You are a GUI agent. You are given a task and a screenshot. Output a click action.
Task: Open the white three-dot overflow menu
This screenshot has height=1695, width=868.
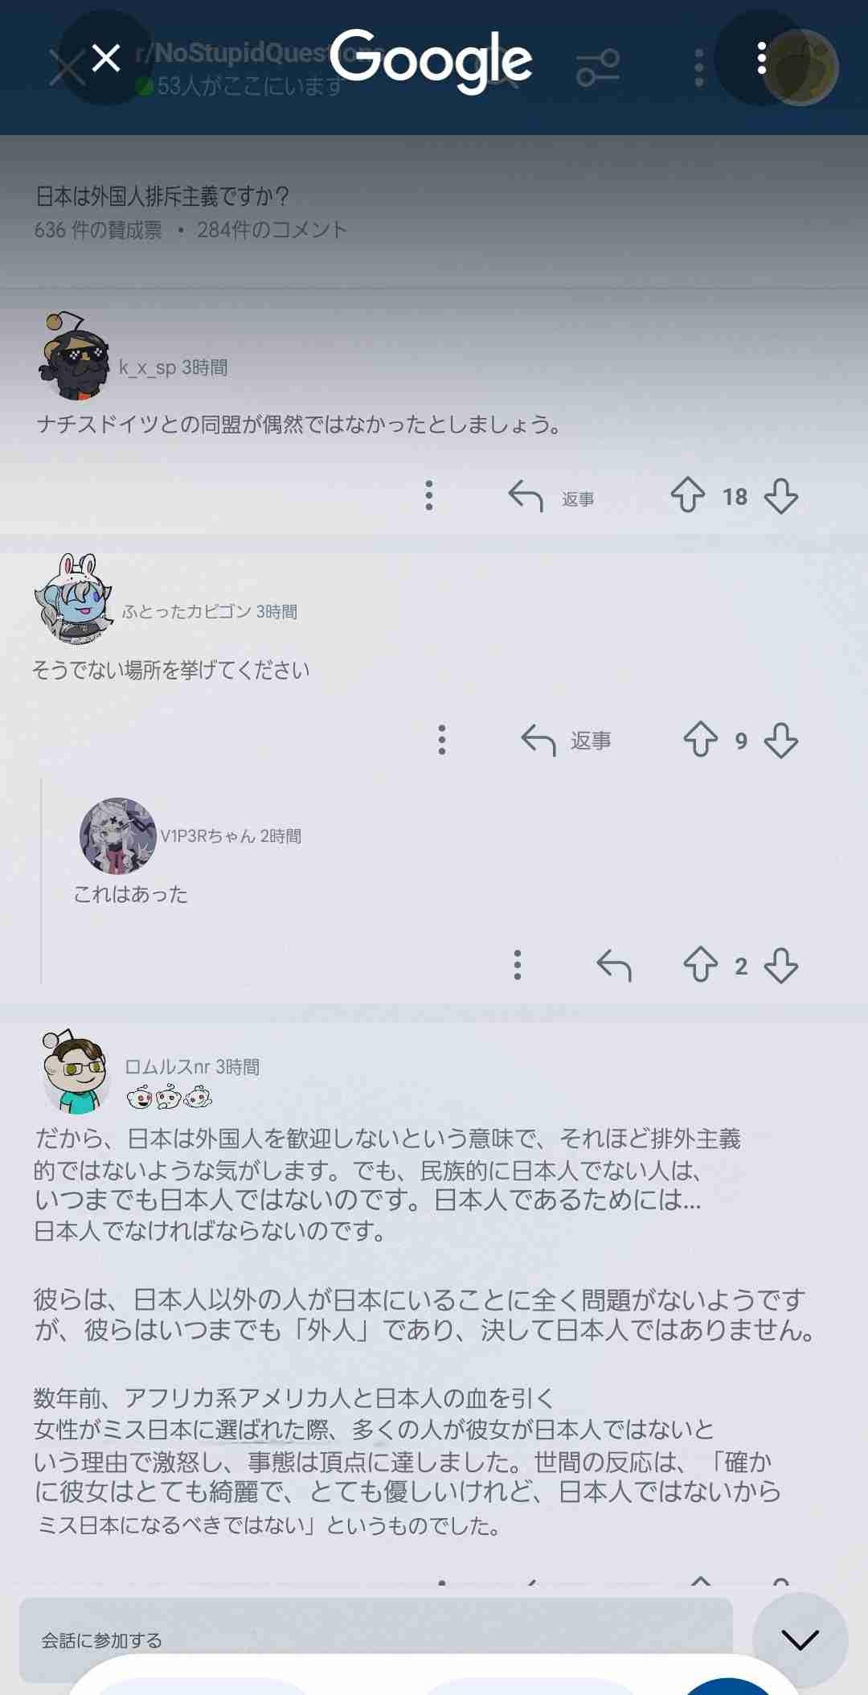(x=761, y=58)
